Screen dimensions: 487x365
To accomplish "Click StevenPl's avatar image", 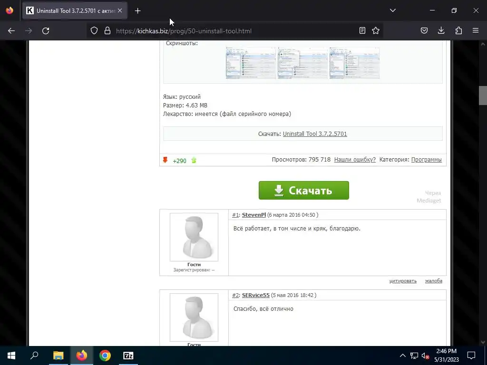I will point(194,237).
